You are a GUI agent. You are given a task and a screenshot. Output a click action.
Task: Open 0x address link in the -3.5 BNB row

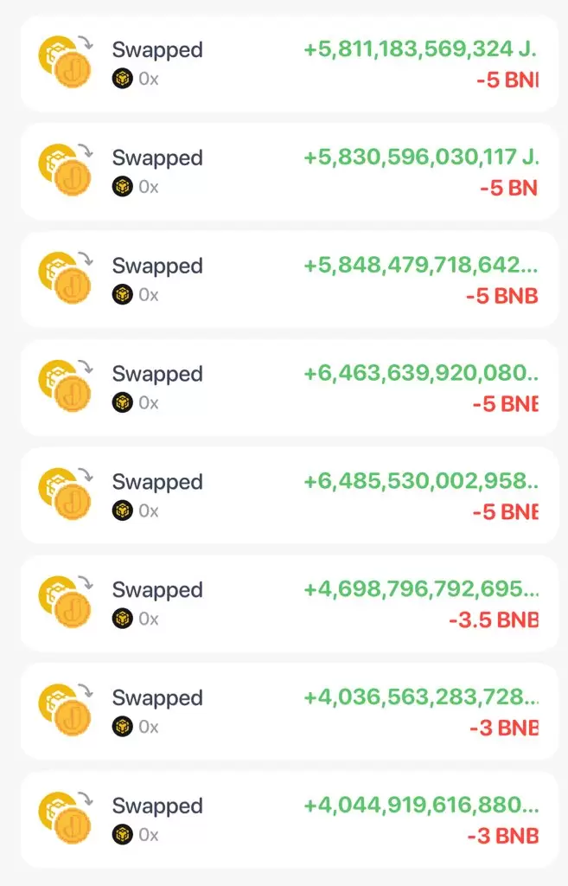coord(149,619)
